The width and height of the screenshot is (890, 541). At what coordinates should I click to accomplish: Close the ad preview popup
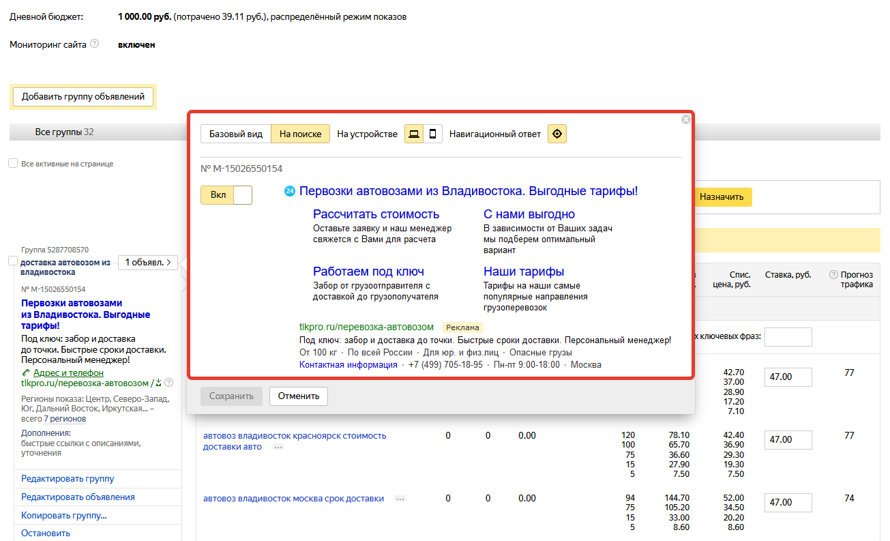coord(686,119)
